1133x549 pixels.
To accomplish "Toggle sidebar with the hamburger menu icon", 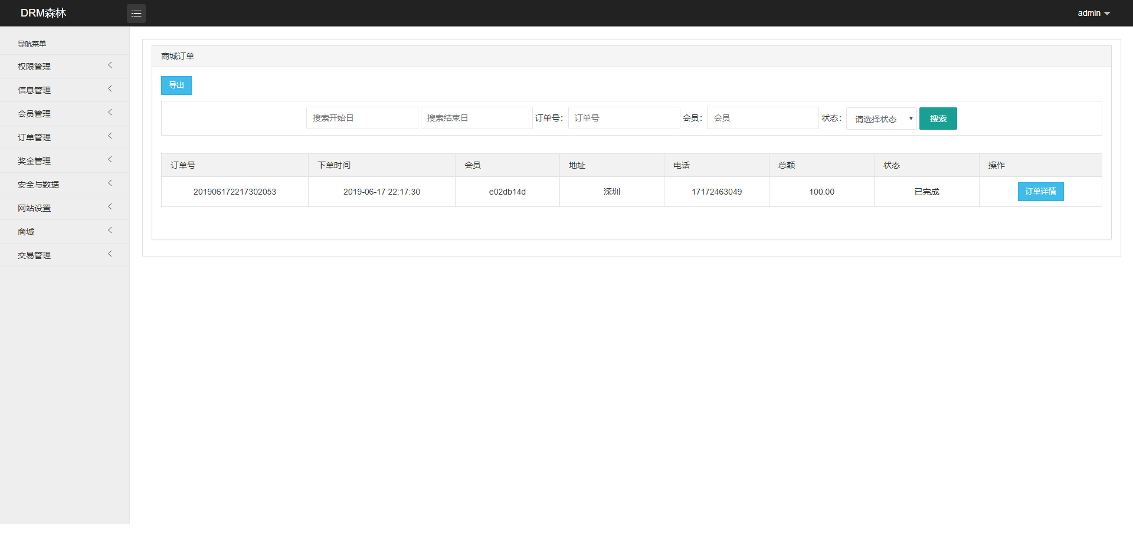I will [136, 13].
